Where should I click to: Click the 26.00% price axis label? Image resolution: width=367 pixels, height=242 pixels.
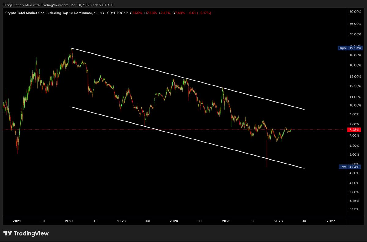click(355, 24)
